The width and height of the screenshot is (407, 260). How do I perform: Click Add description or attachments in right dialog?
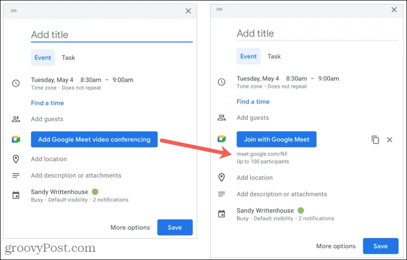point(282,194)
